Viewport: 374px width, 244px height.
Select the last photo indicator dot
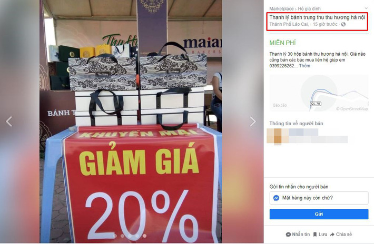144,236
